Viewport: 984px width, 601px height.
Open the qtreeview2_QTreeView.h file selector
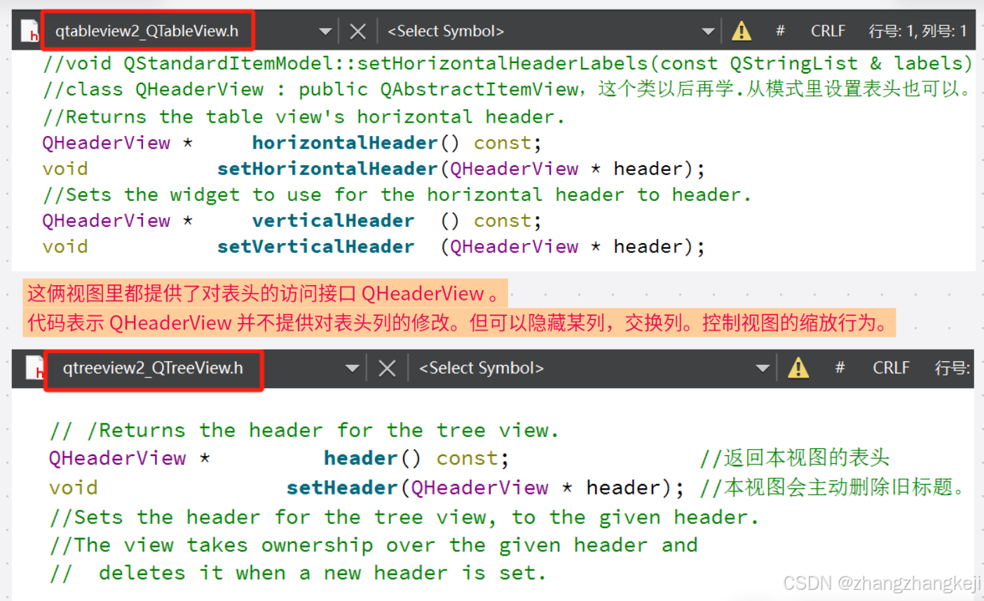click(x=153, y=370)
